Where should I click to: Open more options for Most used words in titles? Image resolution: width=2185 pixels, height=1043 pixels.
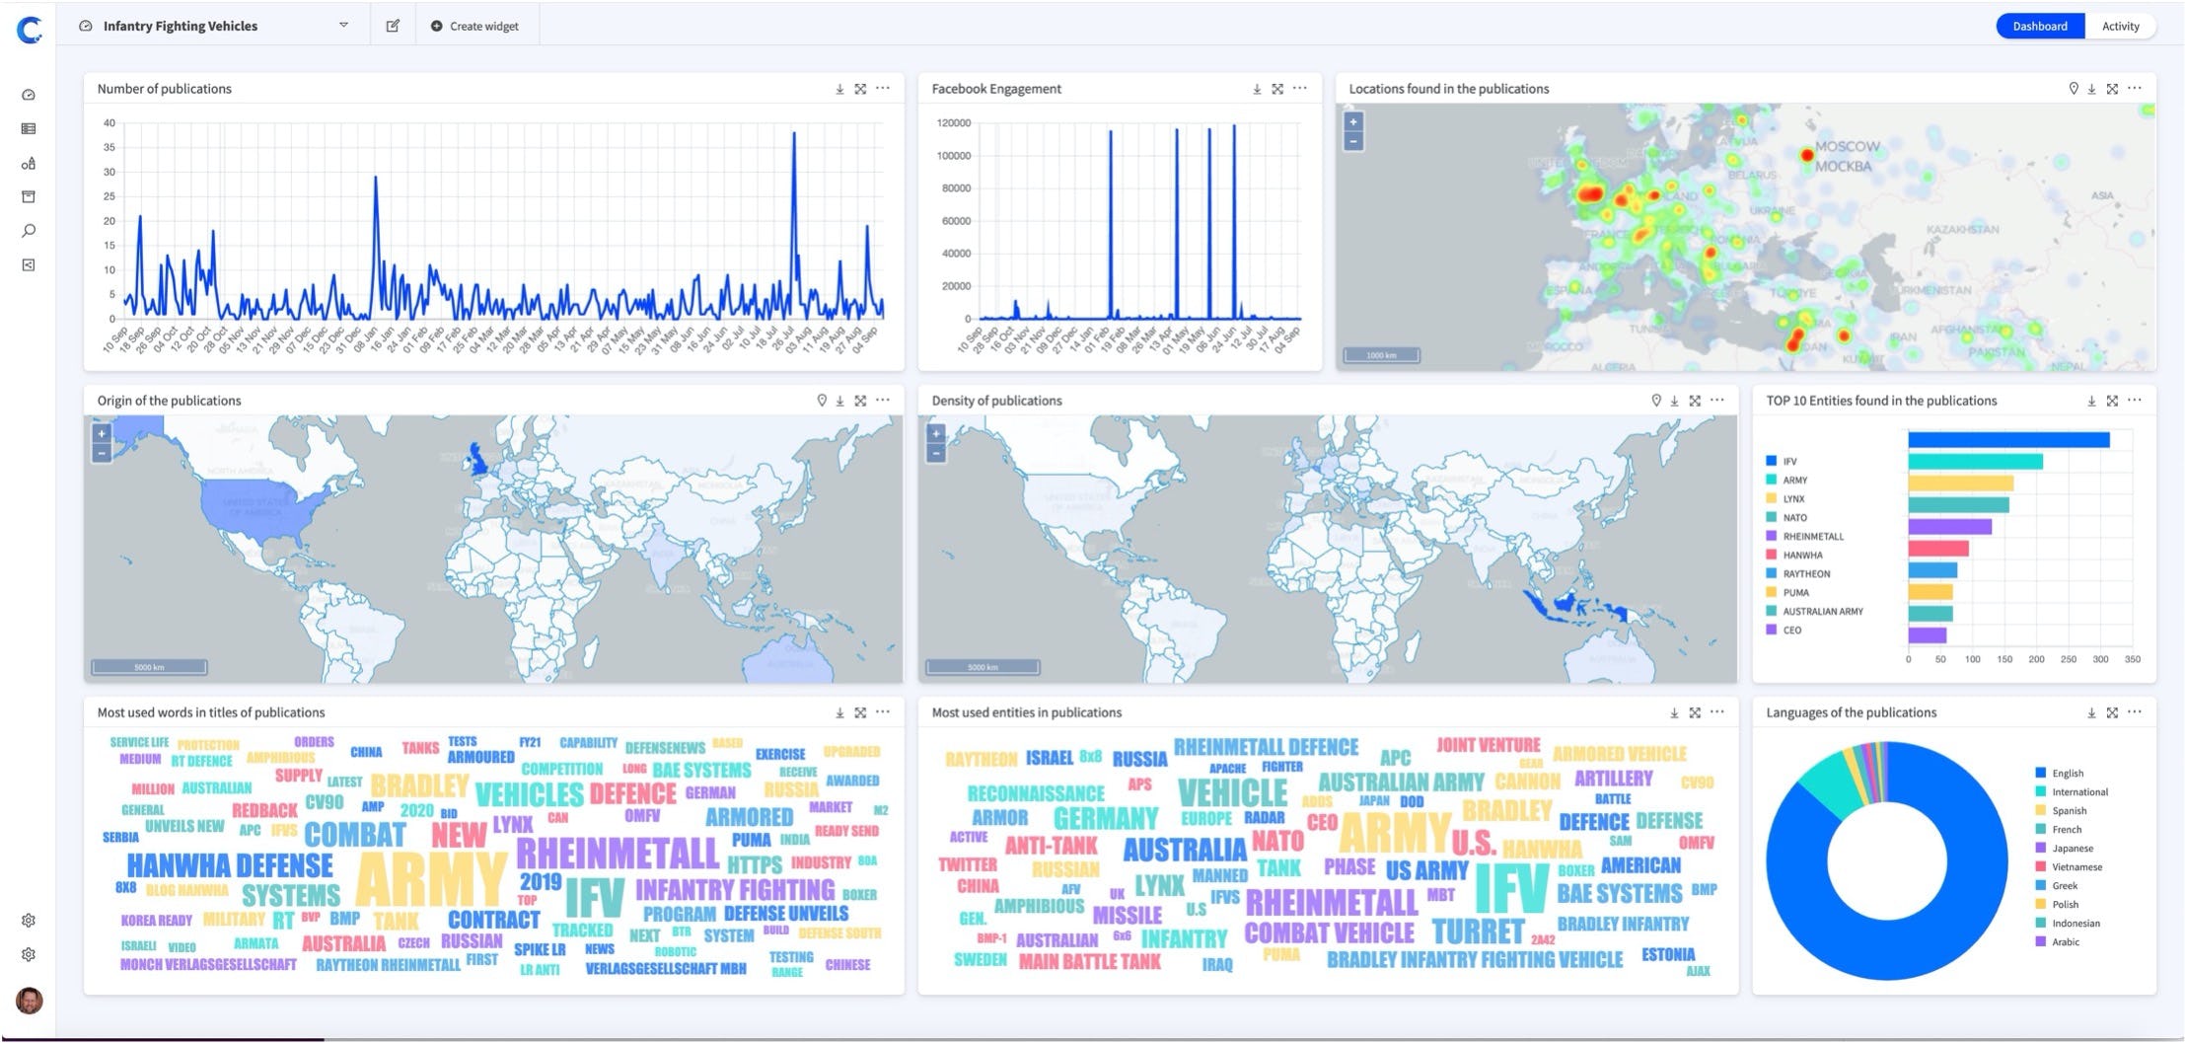[883, 712]
